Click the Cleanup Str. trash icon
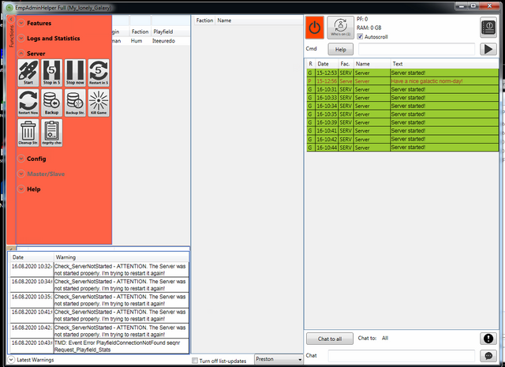This screenshot has height=367, width=505. pyautogui.click(x=28, y=133)
